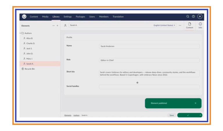
Task: Open English (United States) language selector
Action: [164, 25]
